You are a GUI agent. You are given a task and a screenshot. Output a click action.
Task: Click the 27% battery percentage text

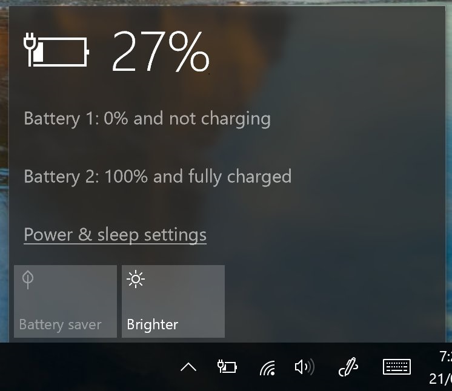click(161, 51)
